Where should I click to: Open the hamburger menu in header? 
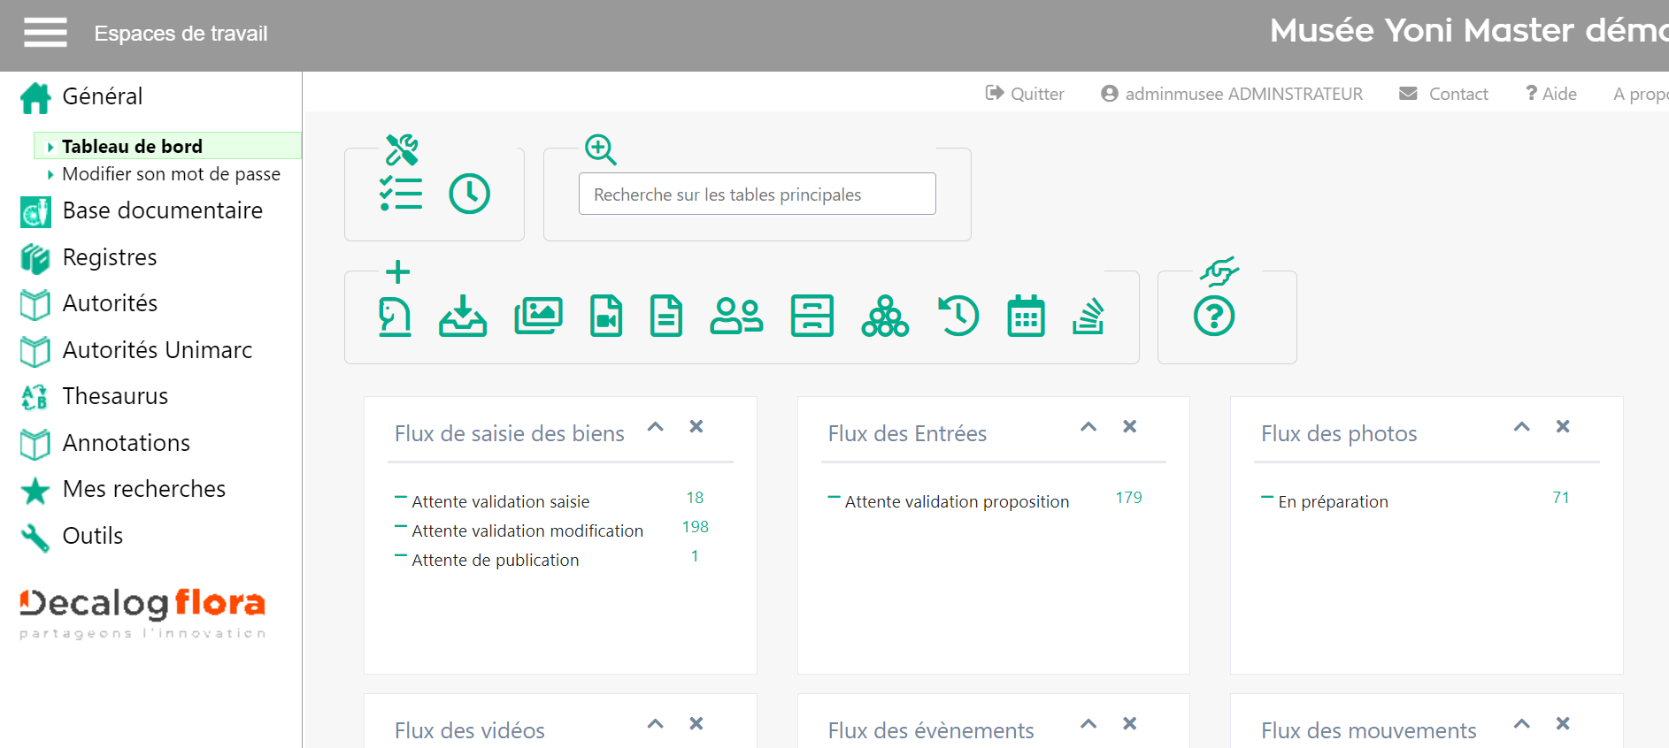[45, 33]
